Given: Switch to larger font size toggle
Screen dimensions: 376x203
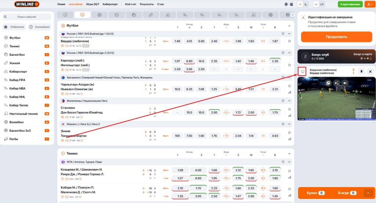Looking at the screenshot, I should (x=322, y=4).
